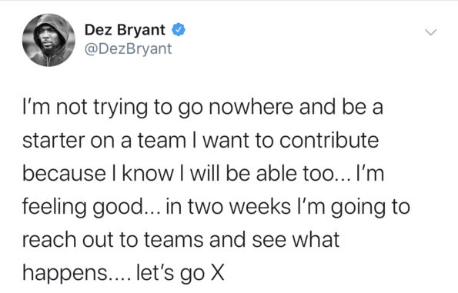Click the word "starter" in the tweet
Image resolution: width=458 pixels, height=293 pixels.
point(54,141)
